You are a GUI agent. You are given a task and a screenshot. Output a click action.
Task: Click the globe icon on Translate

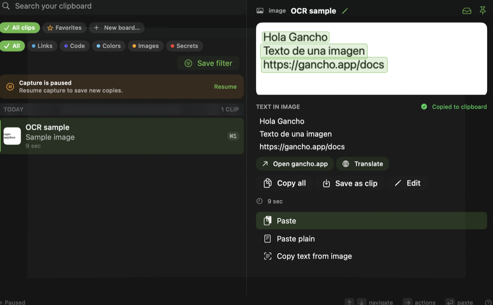click(346, 164)
